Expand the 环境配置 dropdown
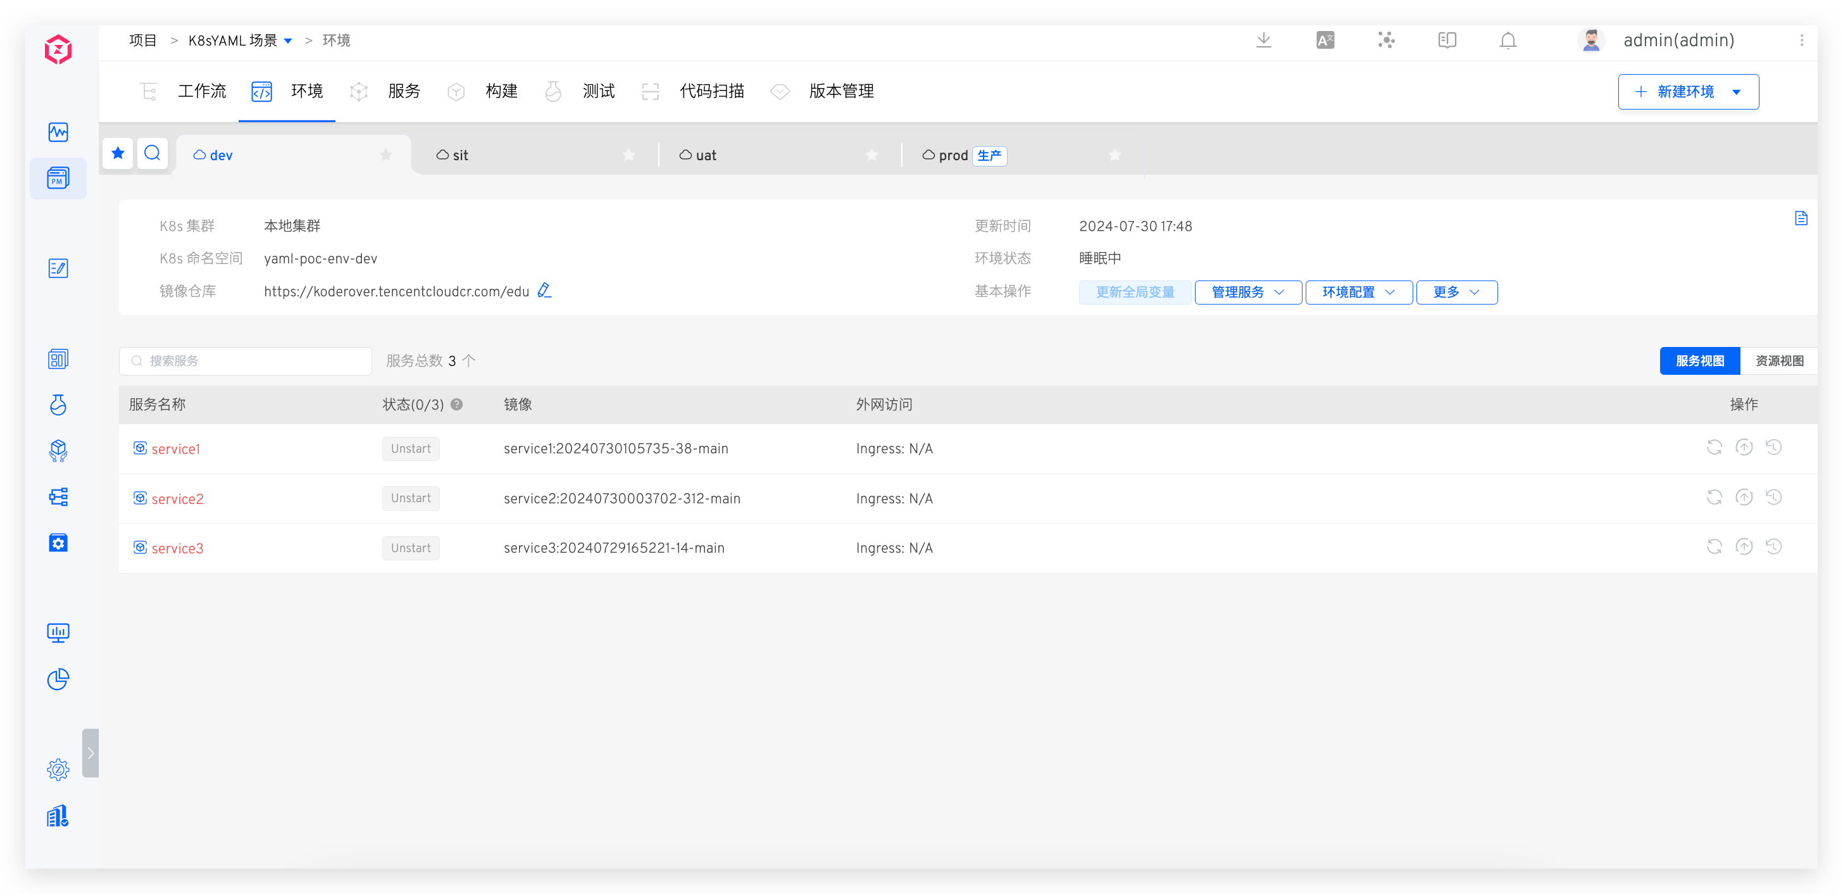The image size is (1843, 894). (x=1358, y=292)
